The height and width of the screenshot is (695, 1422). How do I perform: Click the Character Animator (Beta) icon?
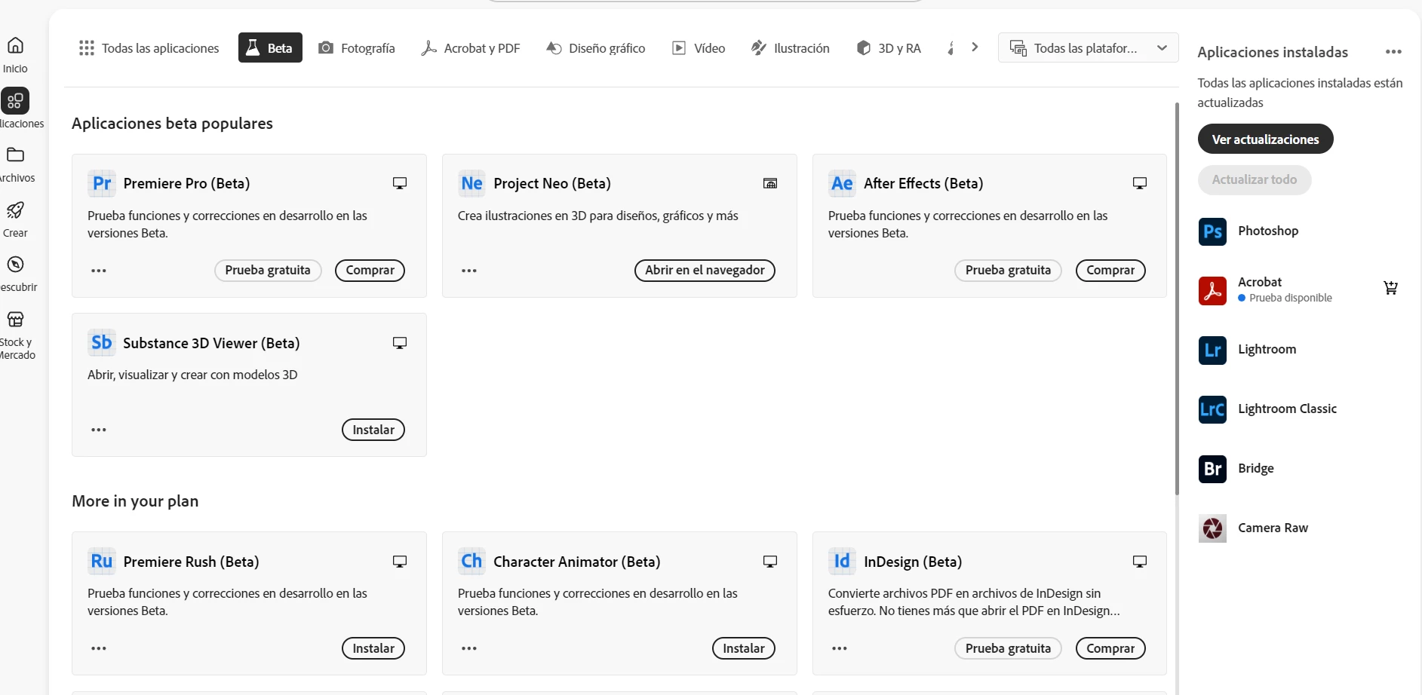472,562
